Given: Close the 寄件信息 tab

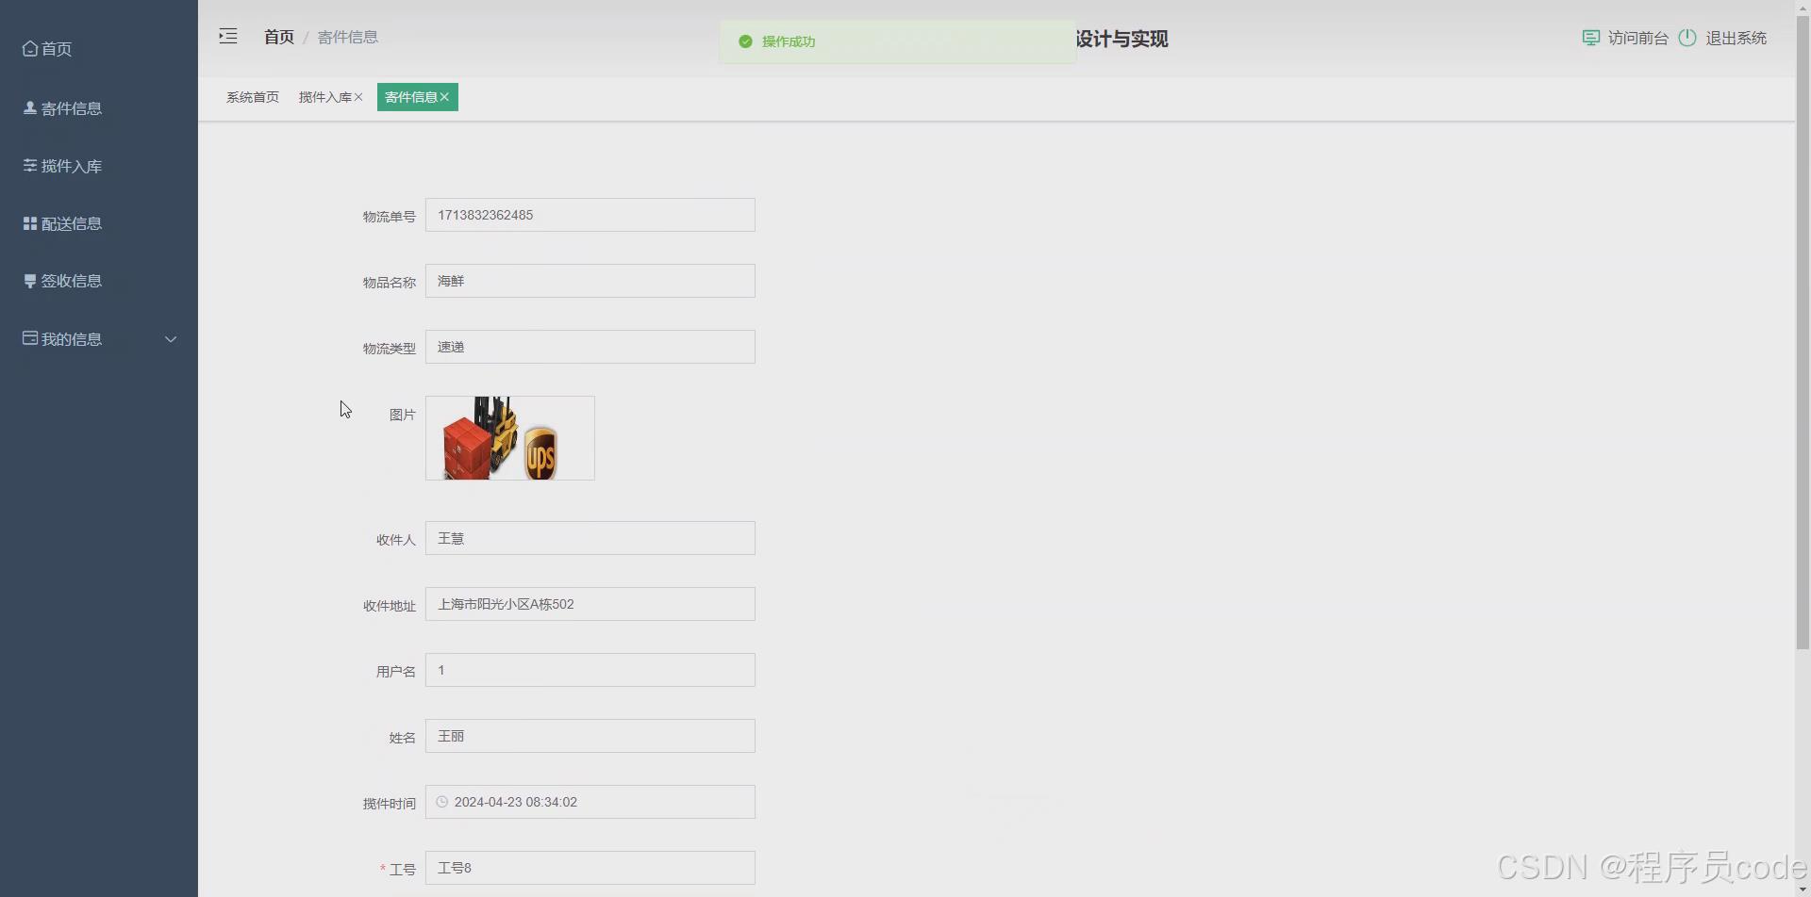Looking at the screenshot, I should (x=444, y=97).
